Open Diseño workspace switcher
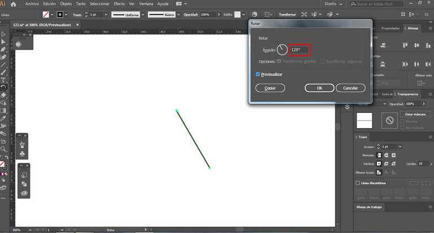Image resolution: width=434 pixels, height=233 pixels. click(x=333, y=4)
